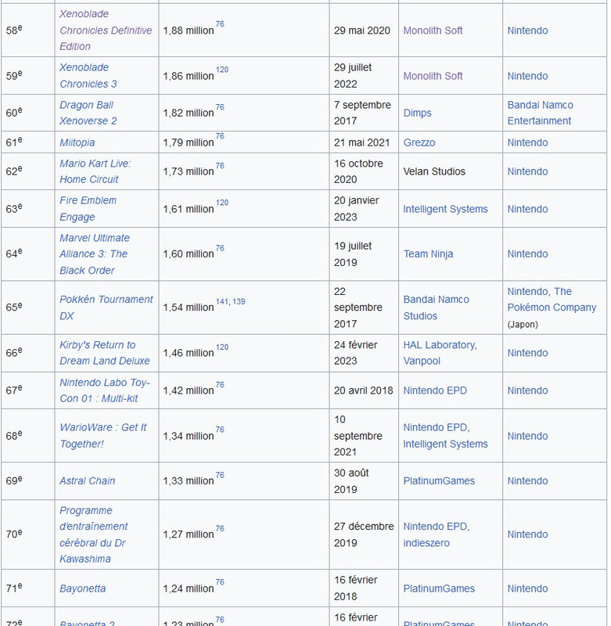Open the Bandai Namco Entertainment publisher link

(x=541, y=113)
